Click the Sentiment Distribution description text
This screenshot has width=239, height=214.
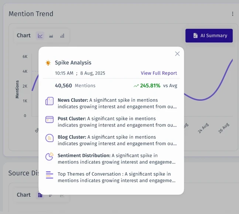coord(117,159)
